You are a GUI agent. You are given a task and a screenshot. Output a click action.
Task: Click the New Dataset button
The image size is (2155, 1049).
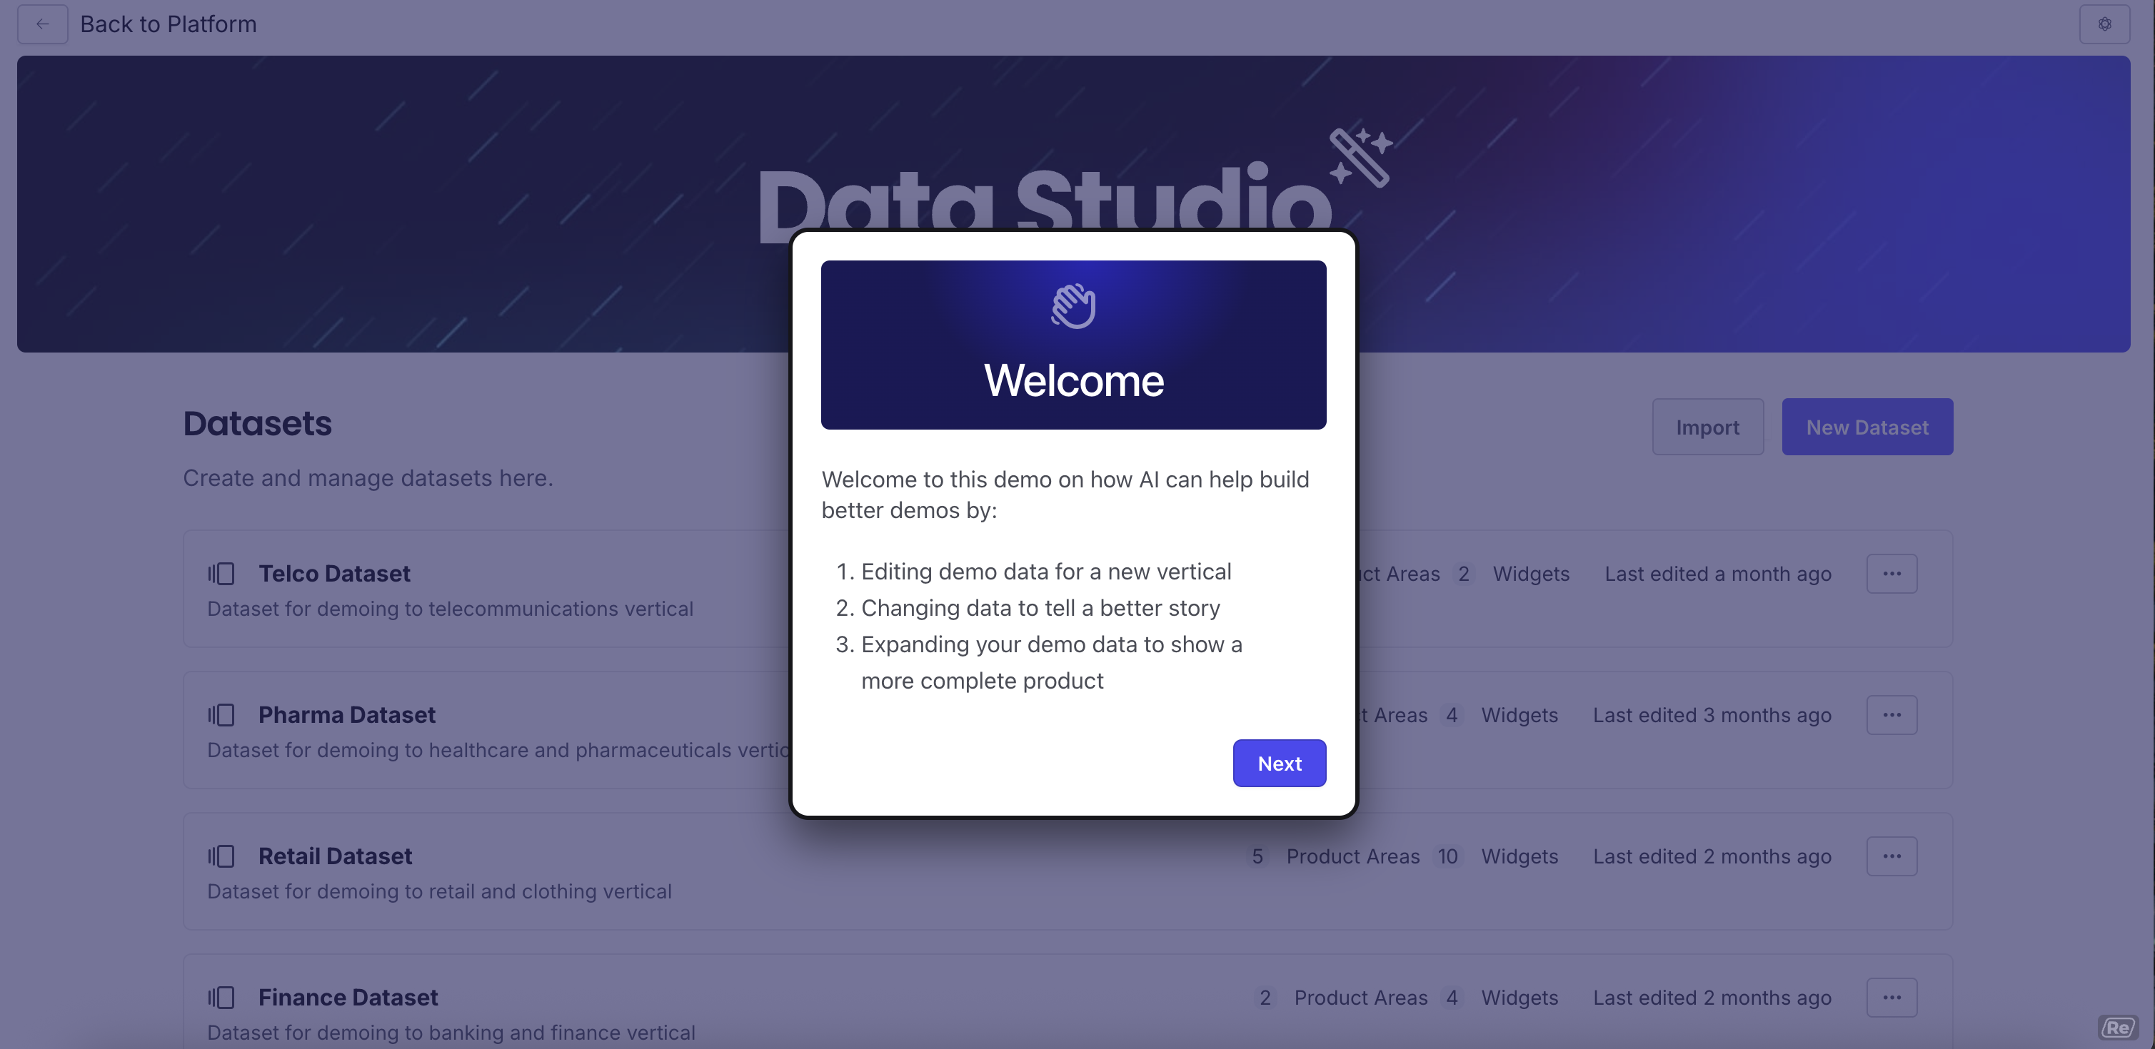pos(1867,427)
